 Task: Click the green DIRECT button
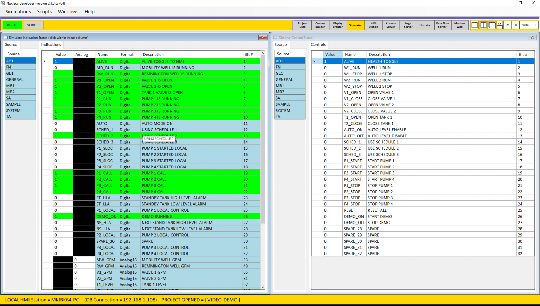pyautogui.click(x=12, y=25)
